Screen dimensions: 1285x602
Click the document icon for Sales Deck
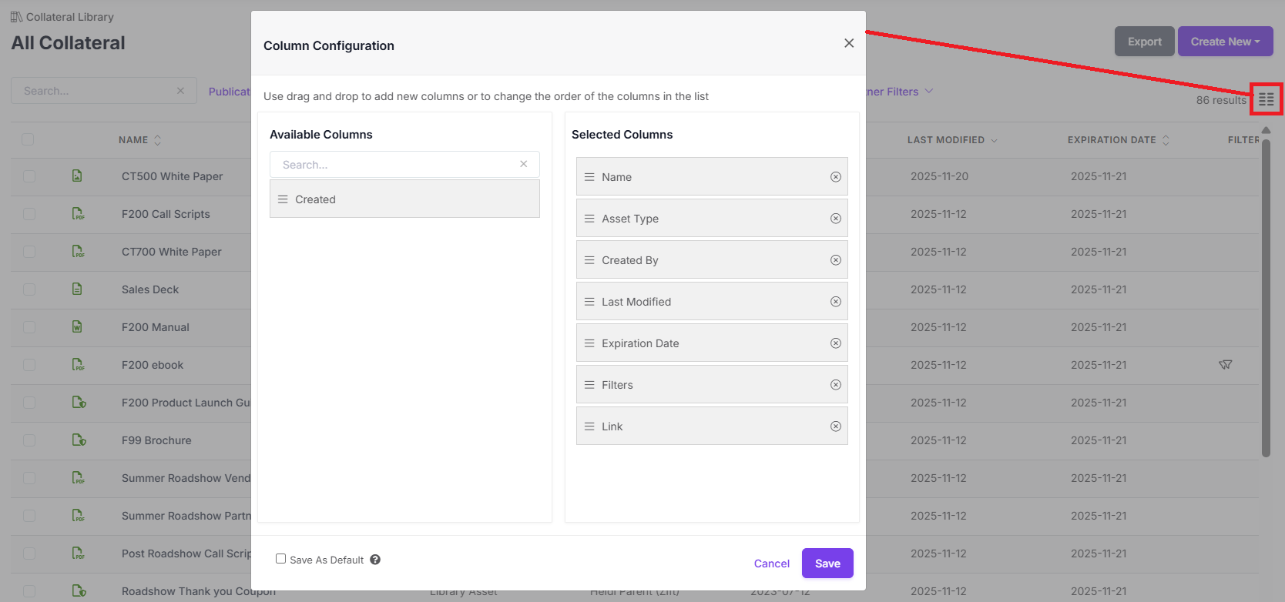(77, 289)
